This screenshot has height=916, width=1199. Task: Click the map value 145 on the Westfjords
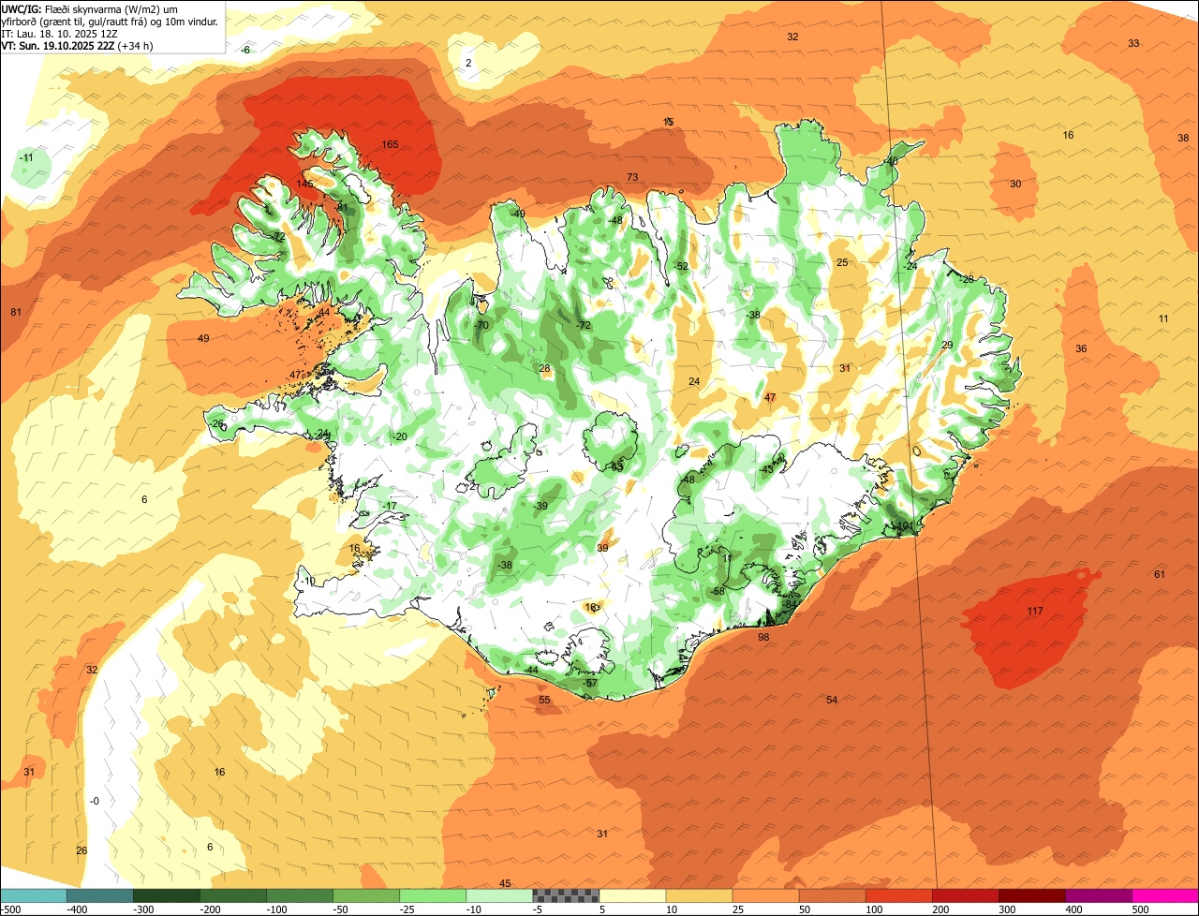[305, 184]
